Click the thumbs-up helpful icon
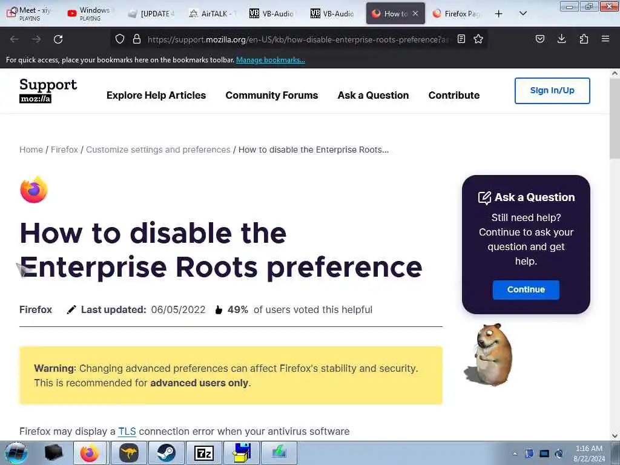 [x=218, y=309]
